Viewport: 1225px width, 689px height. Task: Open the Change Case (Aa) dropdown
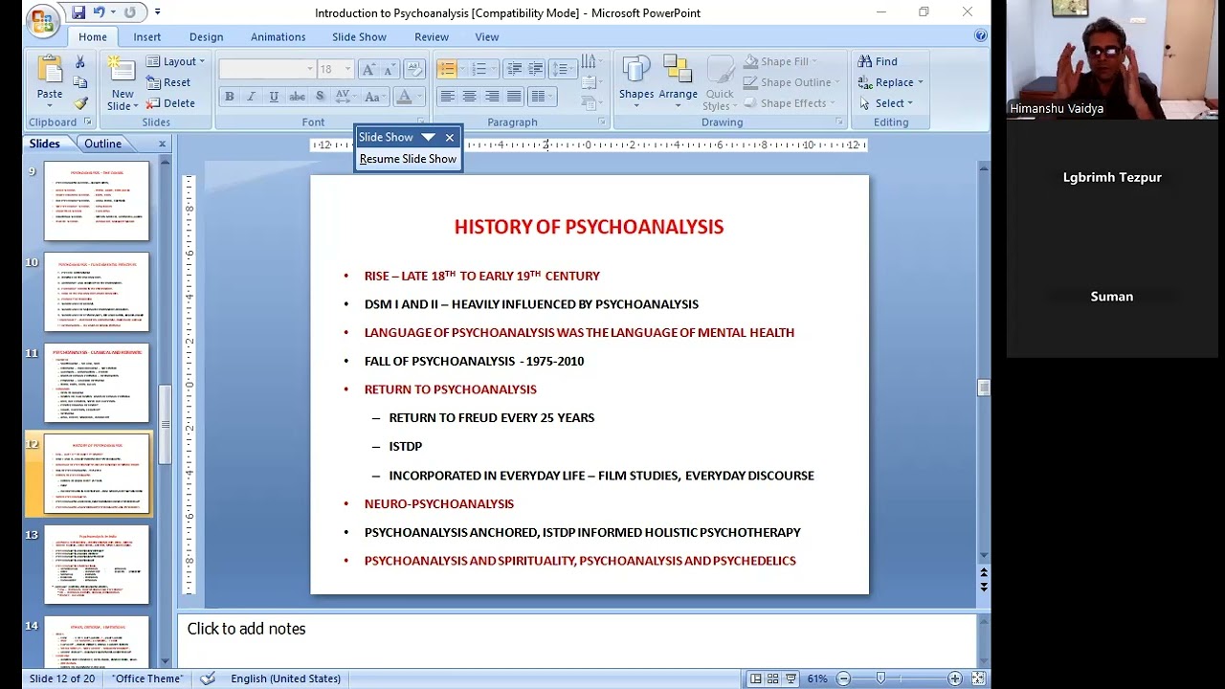(375, 97)
